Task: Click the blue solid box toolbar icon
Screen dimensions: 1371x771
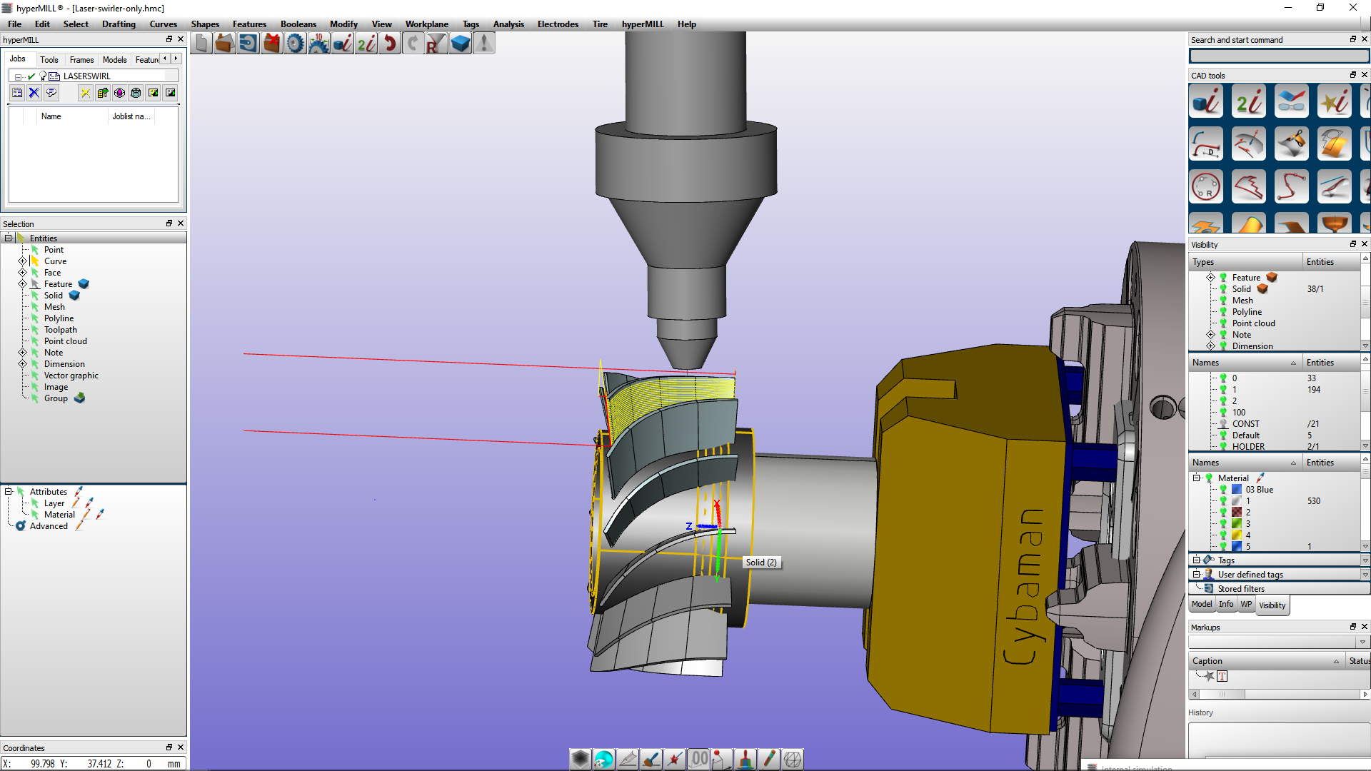Action: pos(461,44)
